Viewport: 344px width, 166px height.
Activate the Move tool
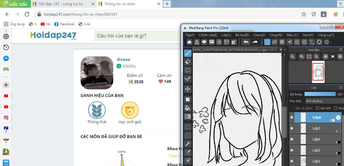point(187,89)
